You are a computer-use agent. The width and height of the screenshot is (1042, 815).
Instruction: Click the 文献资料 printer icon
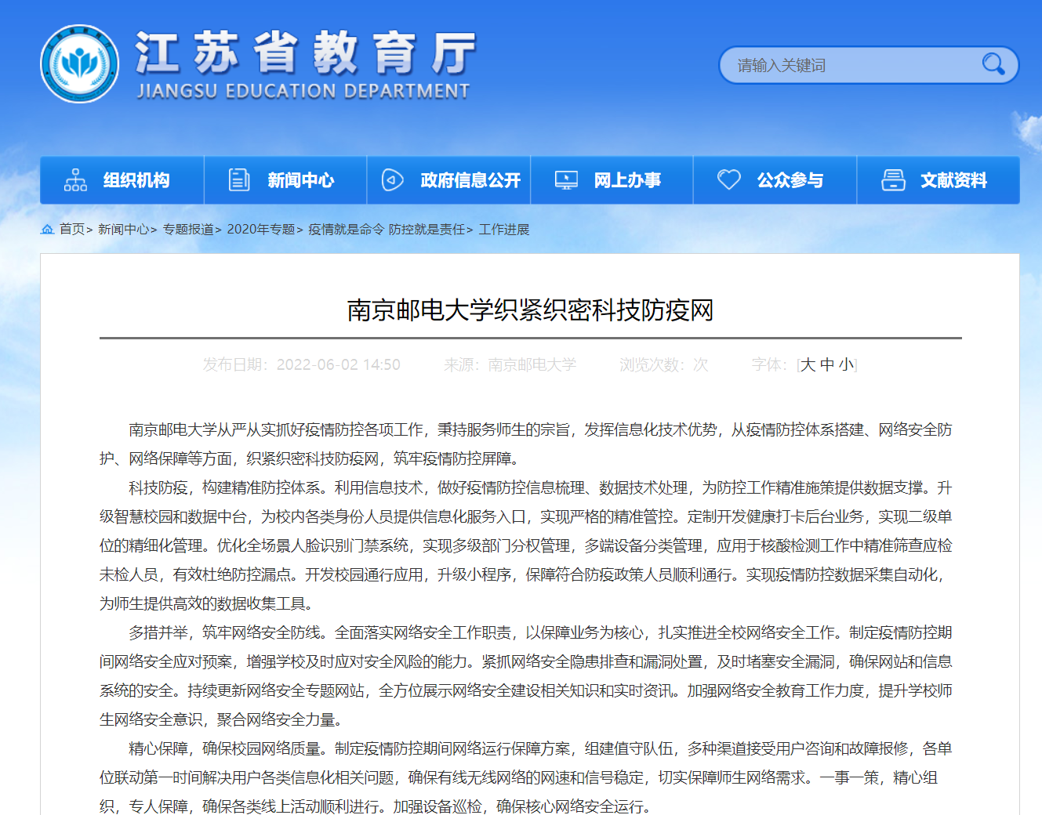[x=893, y=180]
